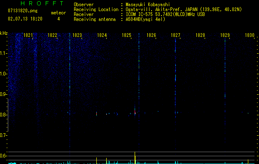Click the ICOM IC-575 receiver frequency text
Viewport: 259px width, 164px height.
(x=165, y=14)
